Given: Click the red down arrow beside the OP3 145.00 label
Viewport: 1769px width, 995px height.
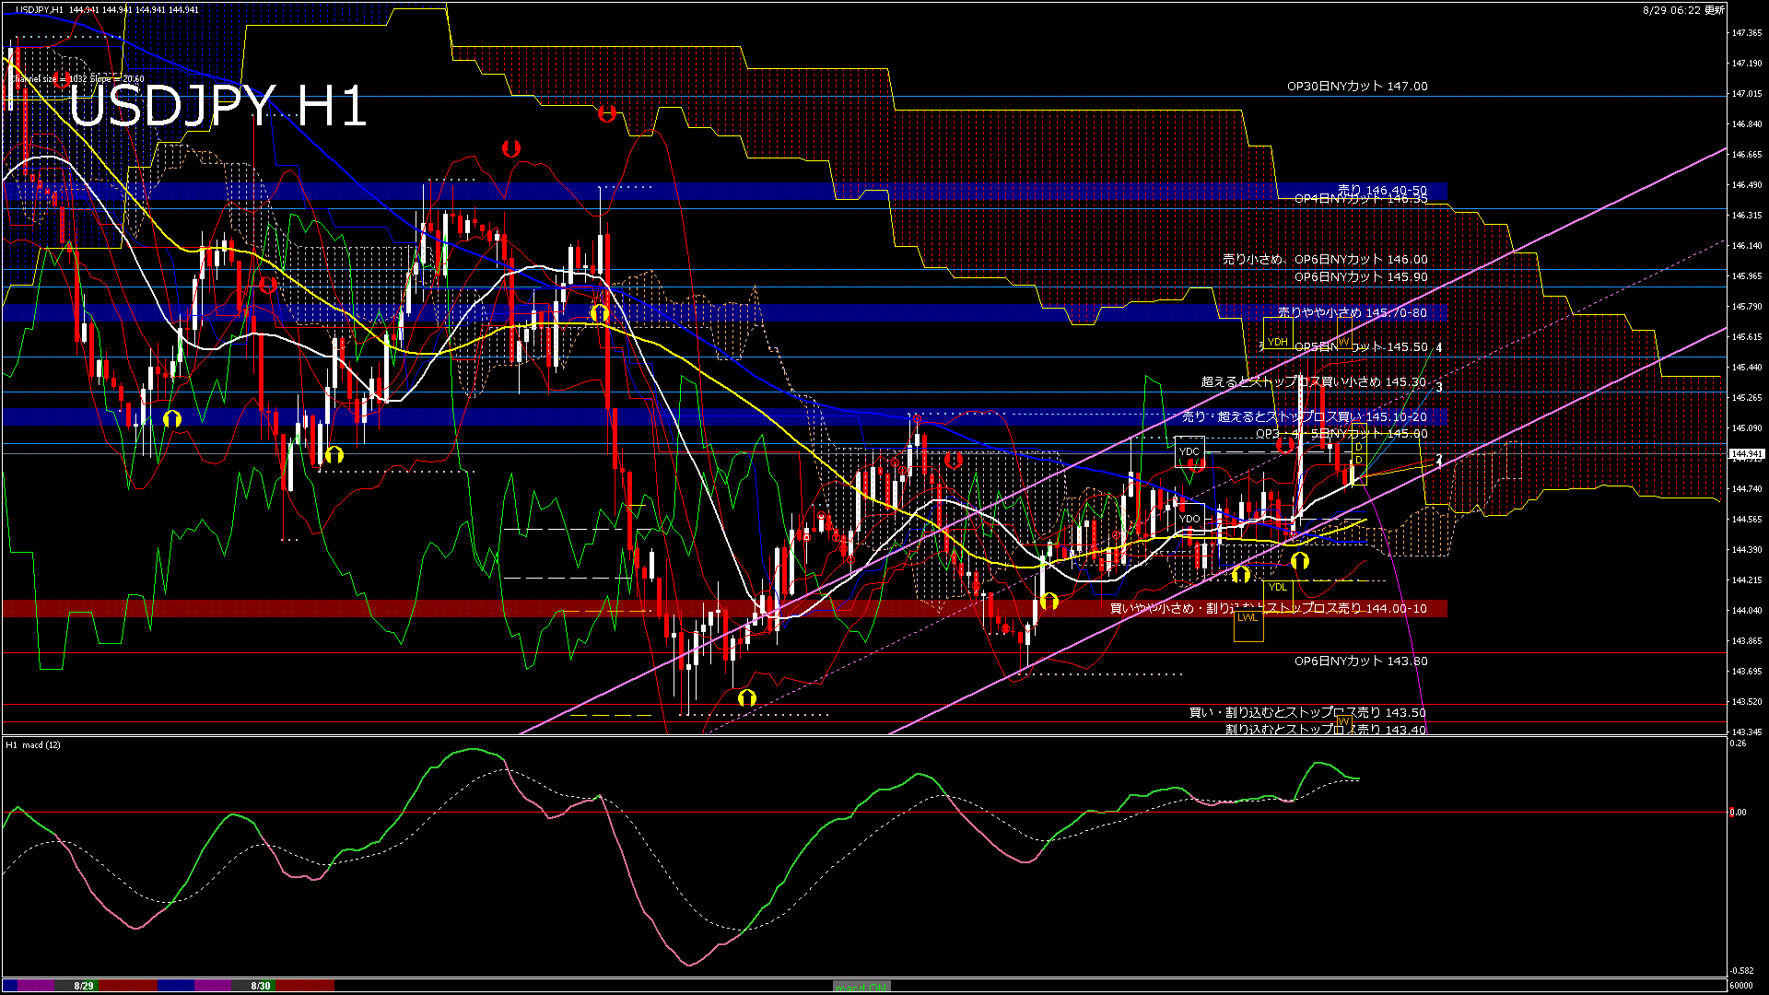Looking at the screenshot, I should click(x=1285, y=445).
